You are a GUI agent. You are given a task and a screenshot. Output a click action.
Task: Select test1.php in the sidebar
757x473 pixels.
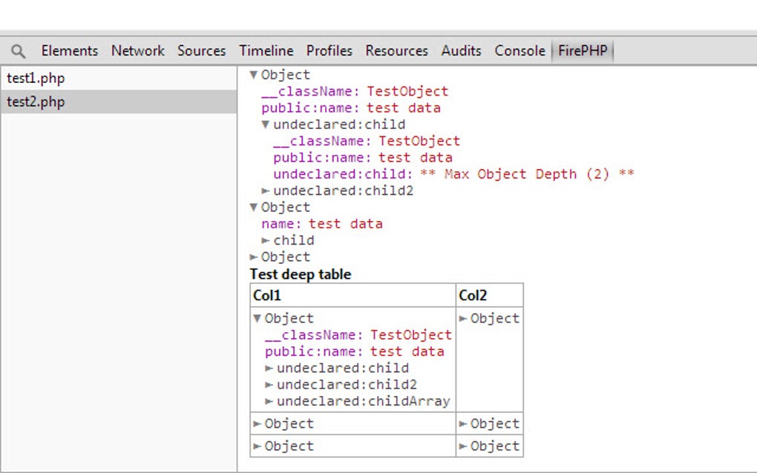(x=34, y=78)
